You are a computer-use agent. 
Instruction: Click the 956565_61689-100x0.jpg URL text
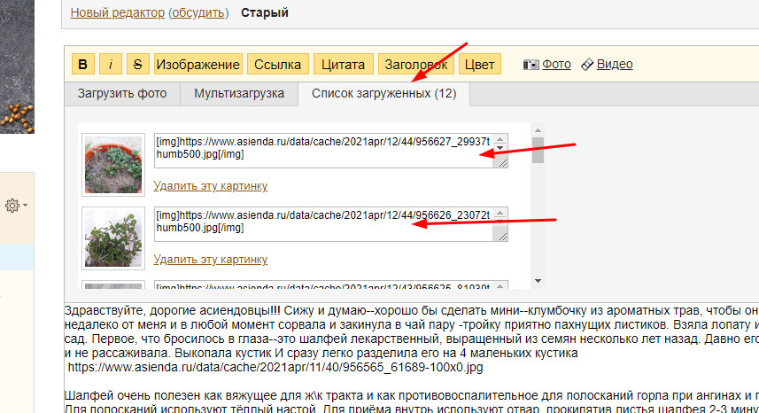[275, 368]
